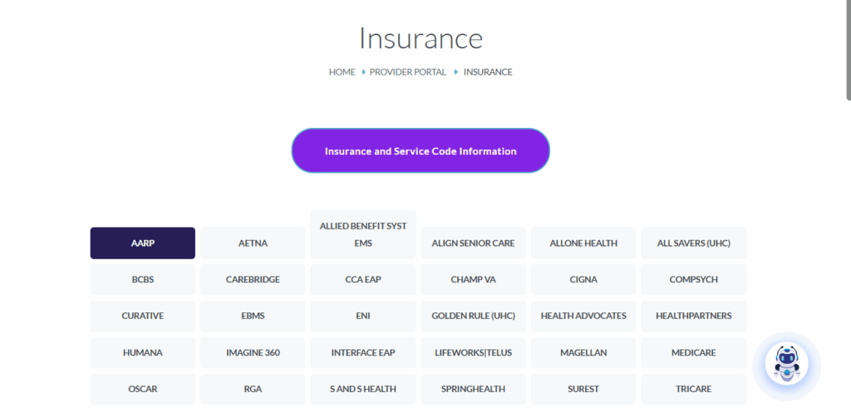Switch to the Aetna tab
Viewport: 851px width, 408px height.
[253, 243]
